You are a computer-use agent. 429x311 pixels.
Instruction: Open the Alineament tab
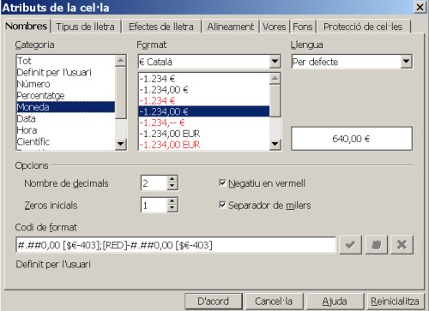tap(231, 27)
